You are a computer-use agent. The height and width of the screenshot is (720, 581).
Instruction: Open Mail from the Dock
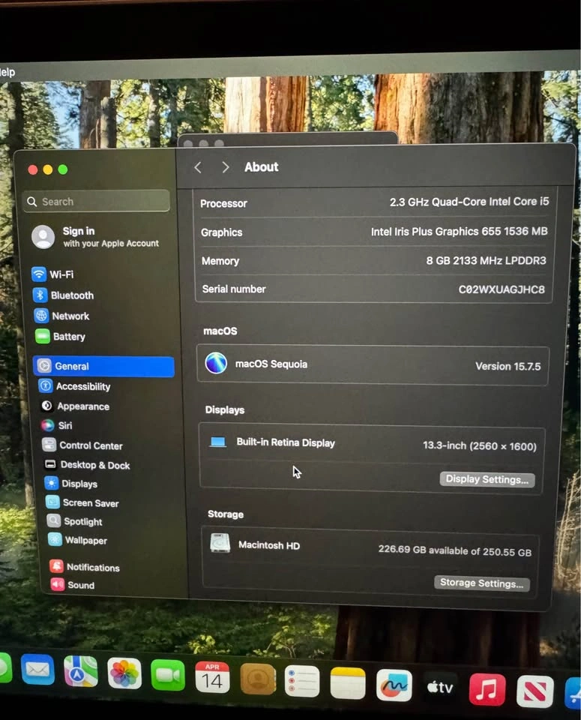click(37, 670)
